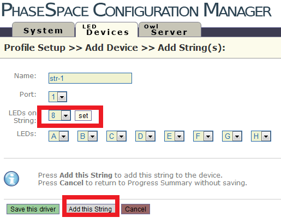Viewport: 281px width, 223px height.
Task: Click the blue info icon
Action: 11,179
